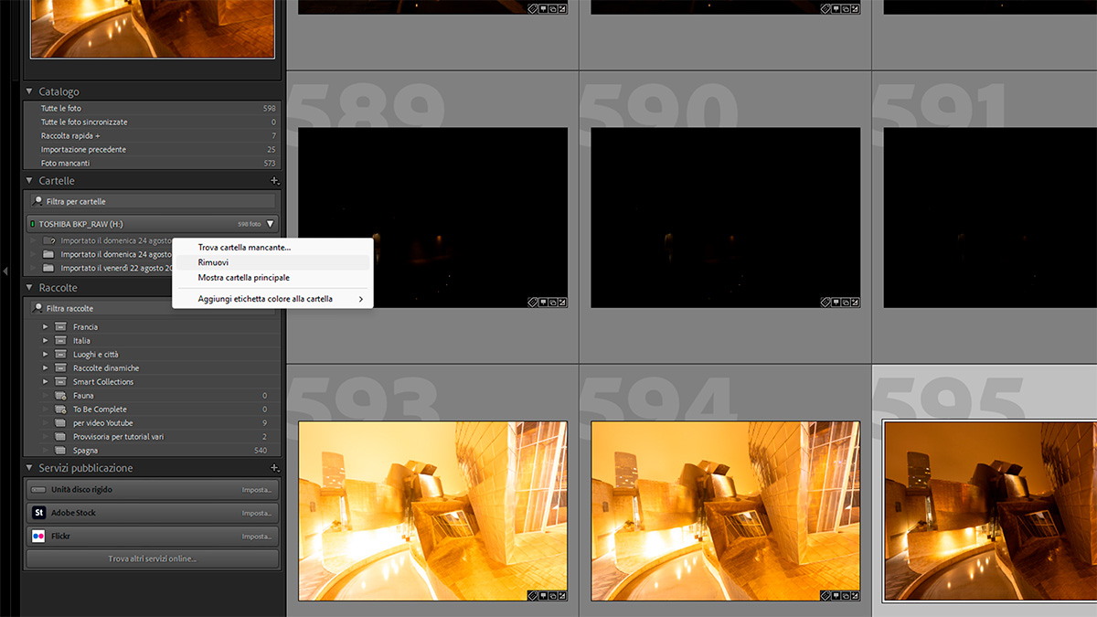Screen dimensions: 1097x617
Task: Open Aggiungi etichetta colore alla cartella submenu
Action: pos(272,299)
